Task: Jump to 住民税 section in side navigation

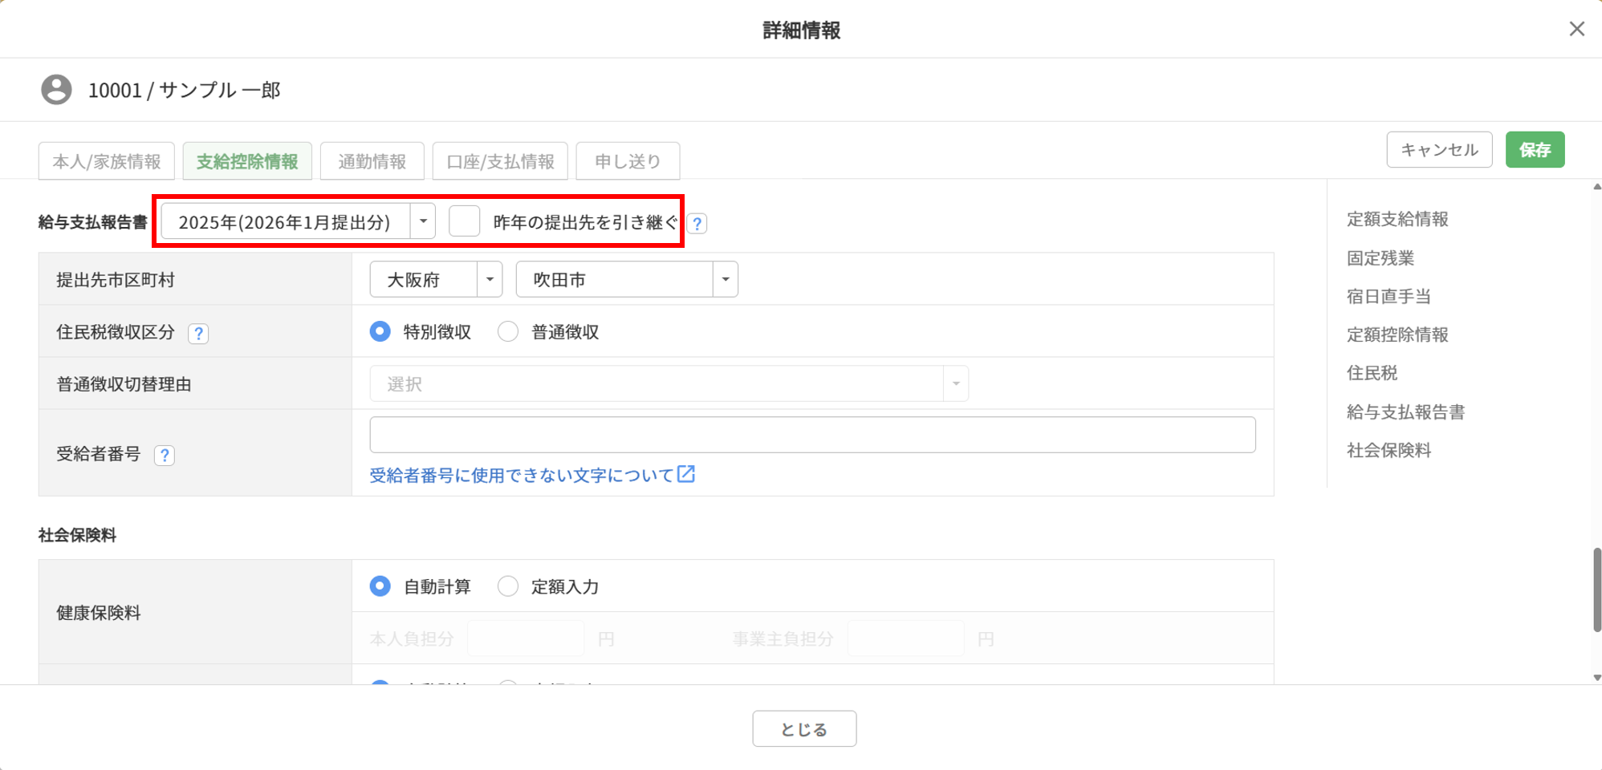Action: (1372, 373)
